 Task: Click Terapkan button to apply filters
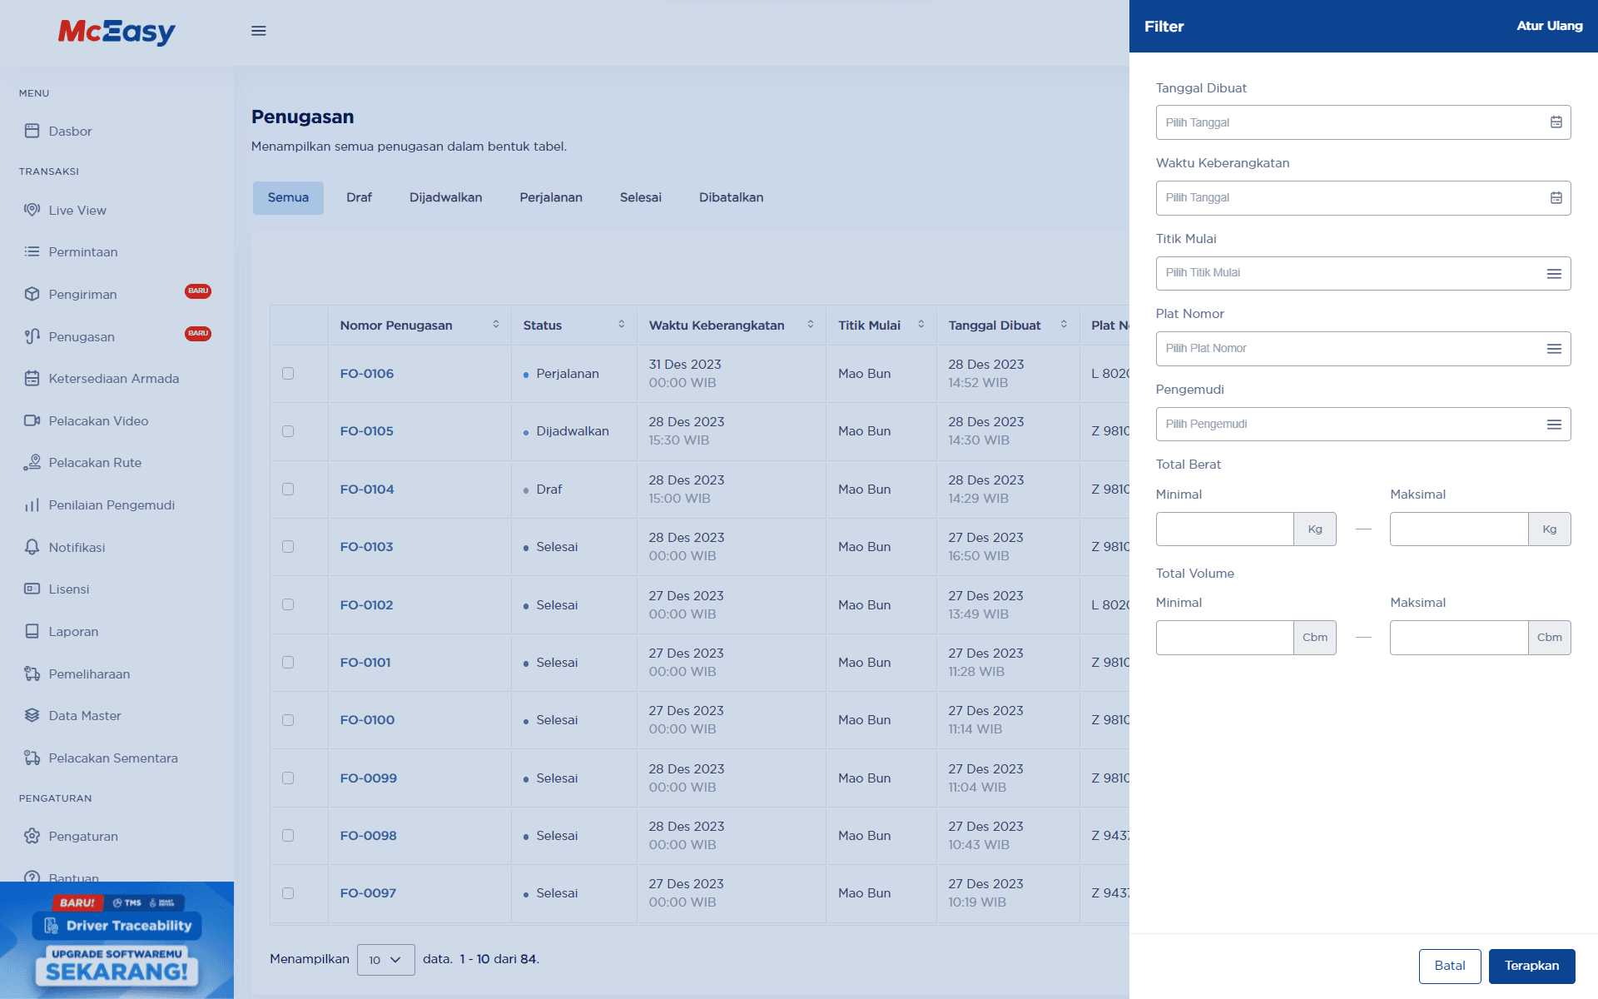[x=1531, y=965]
